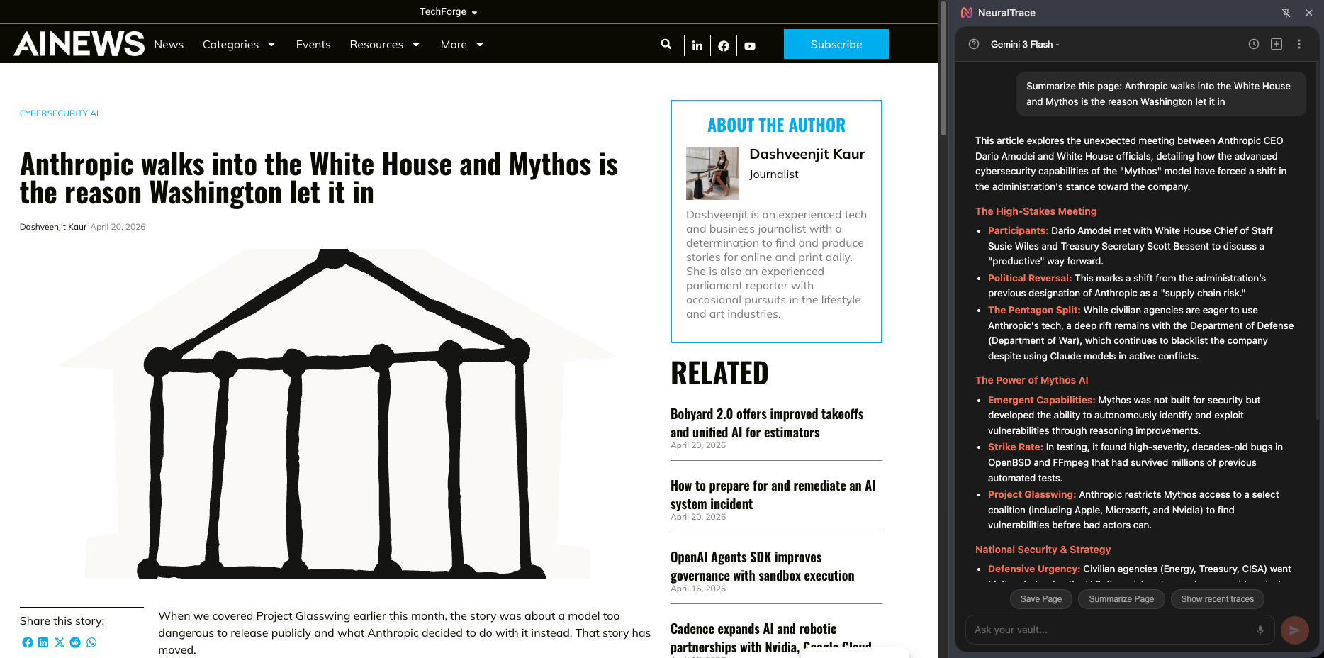Open AI News LinkedIn page icon
Viewport: 1324px width, 658px height.
697,45
